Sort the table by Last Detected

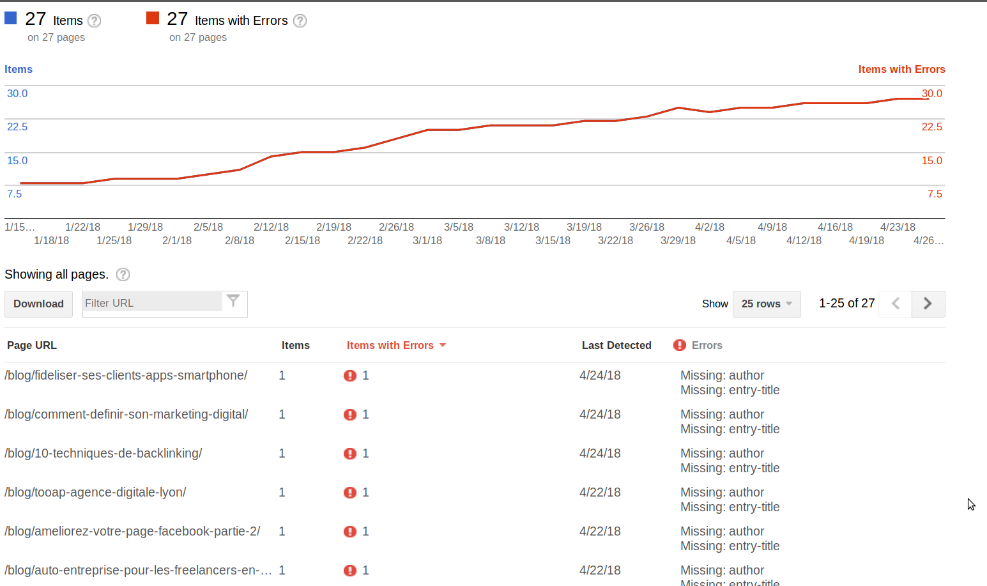pos(616,345)
